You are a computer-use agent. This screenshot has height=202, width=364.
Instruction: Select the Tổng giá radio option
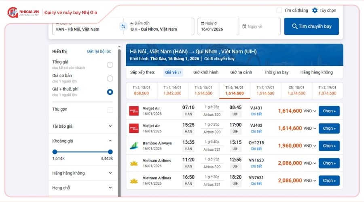pos(110,65)
